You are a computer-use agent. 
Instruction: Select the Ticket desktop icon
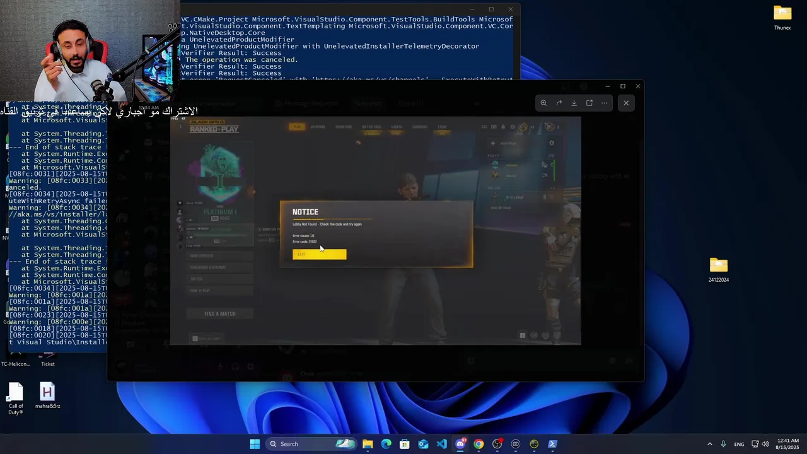[47, 359]
